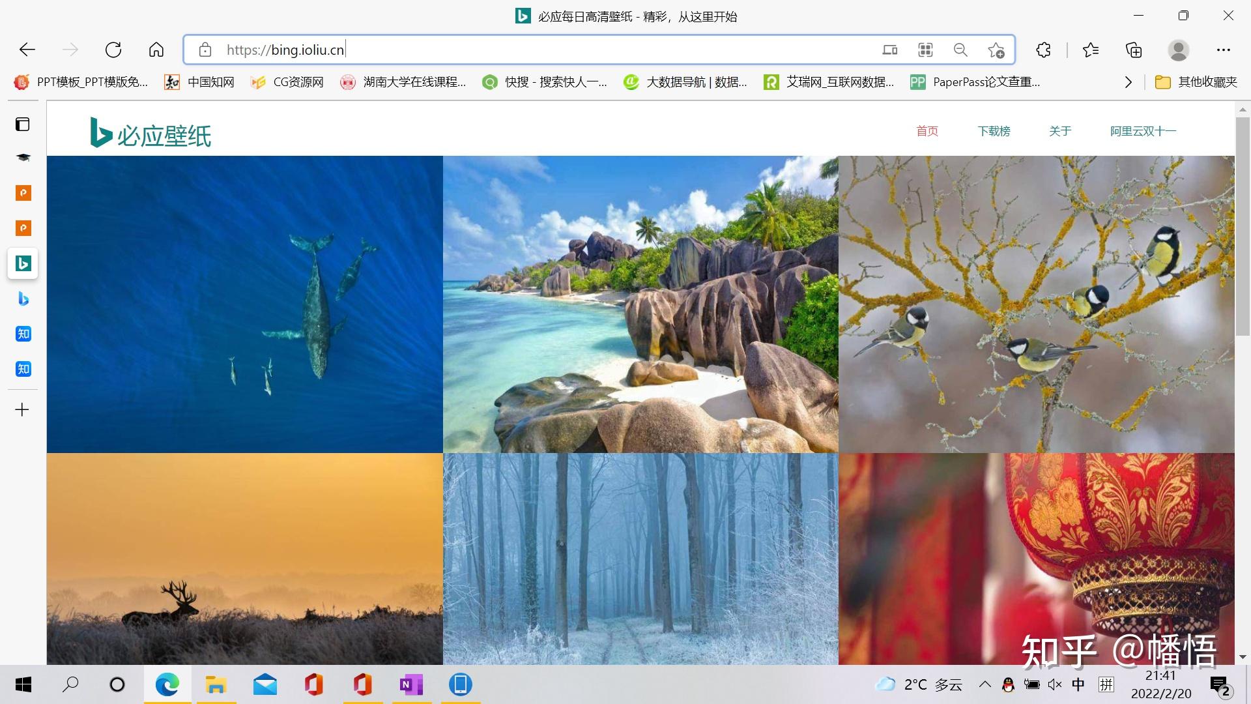
Task: View site information lock icon
Action: (205, 50)
